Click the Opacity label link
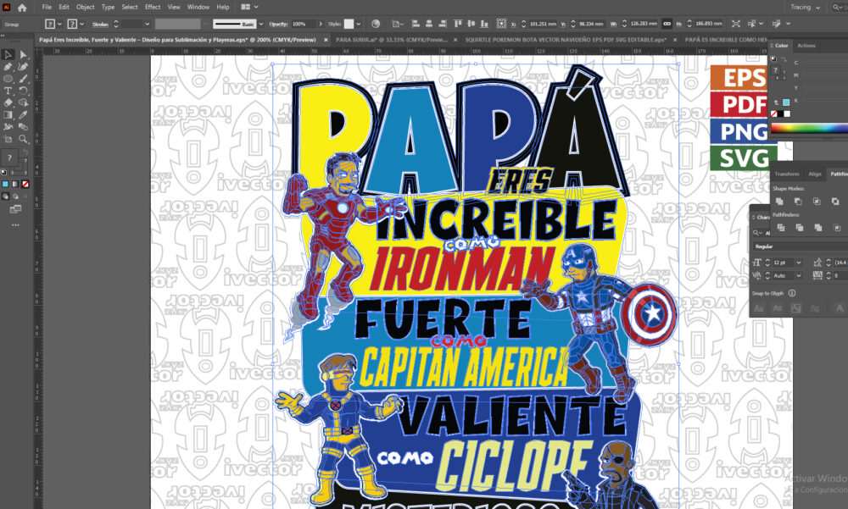 click(278, 25)
